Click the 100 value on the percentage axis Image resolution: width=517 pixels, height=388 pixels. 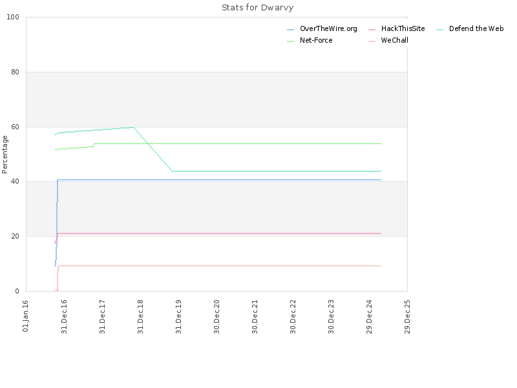pos(13,17)
